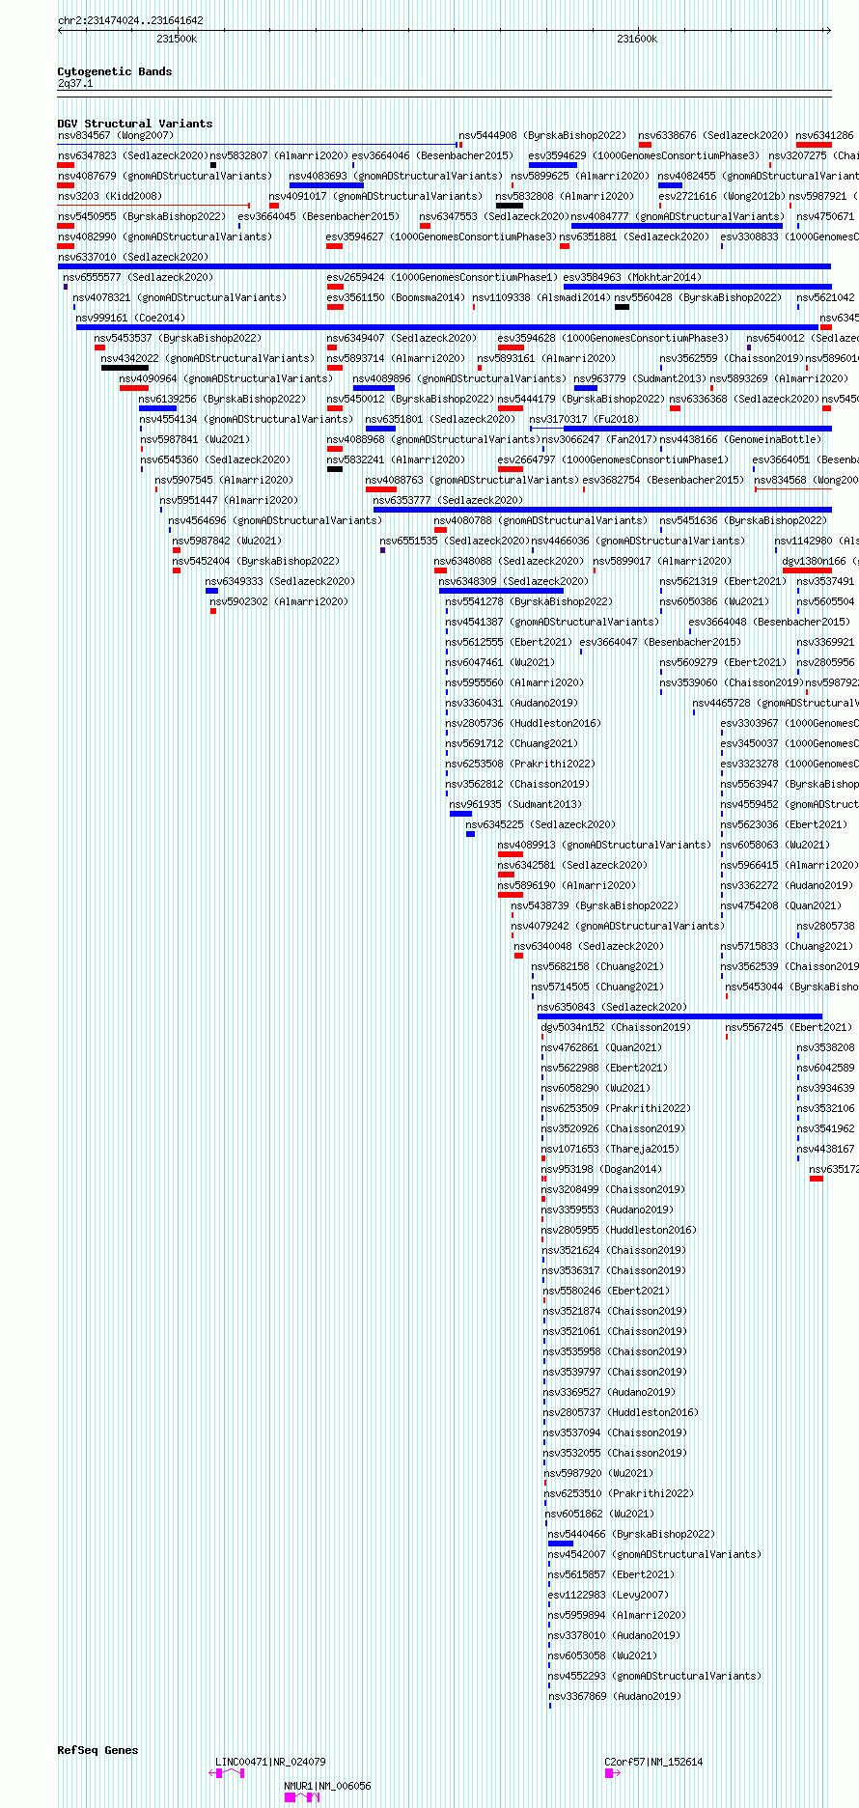
Task: Select the RefSeq Genes track title
Action: coord(97,1750)
